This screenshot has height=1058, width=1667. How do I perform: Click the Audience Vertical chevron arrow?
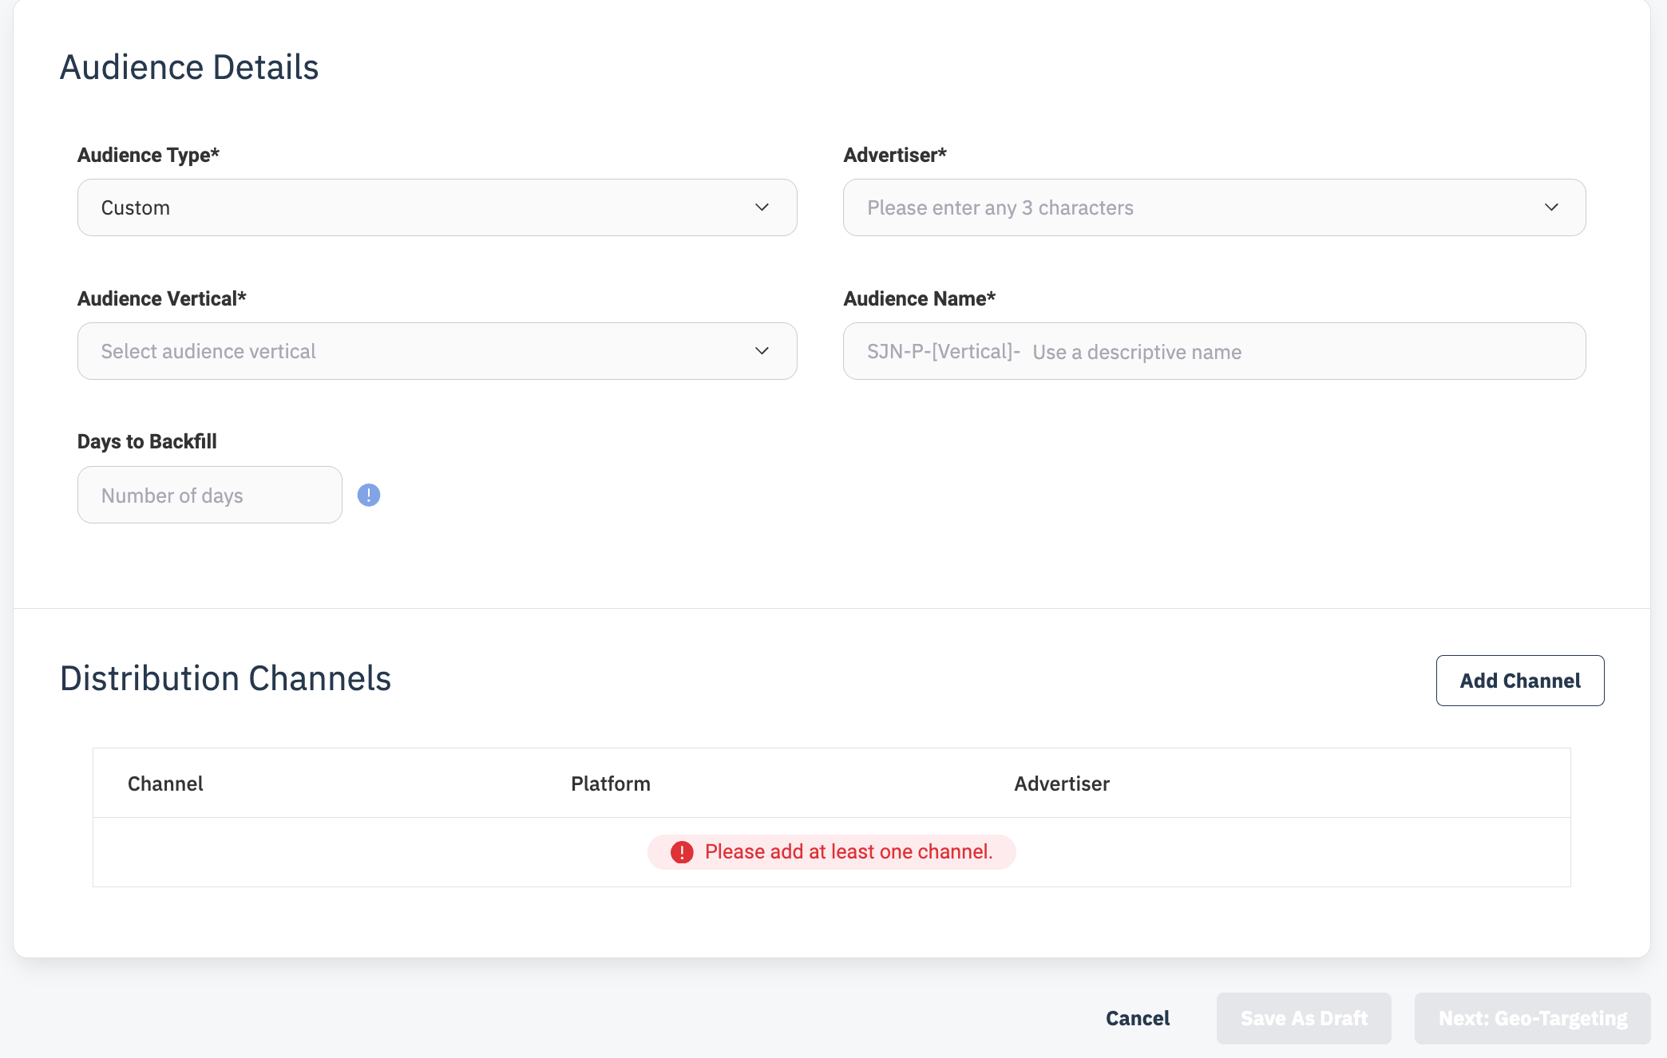pos(762,351)
